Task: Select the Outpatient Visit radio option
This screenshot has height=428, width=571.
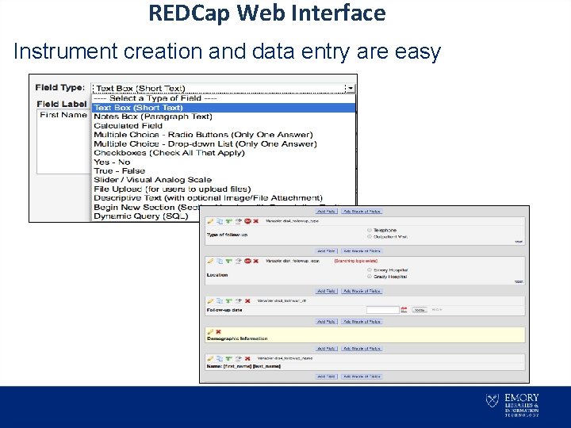Action: (x=370, y=236)
